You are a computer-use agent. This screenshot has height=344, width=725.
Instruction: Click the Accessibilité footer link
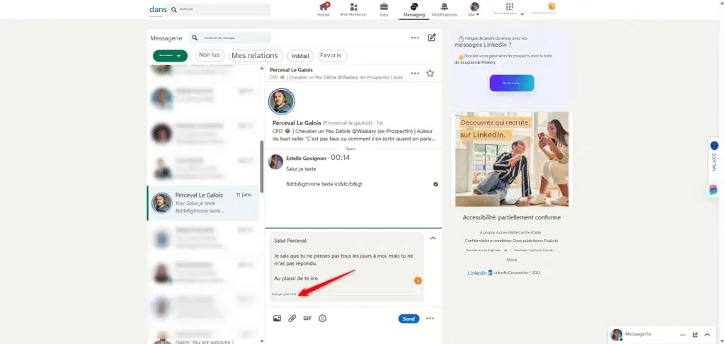[507, 232]
